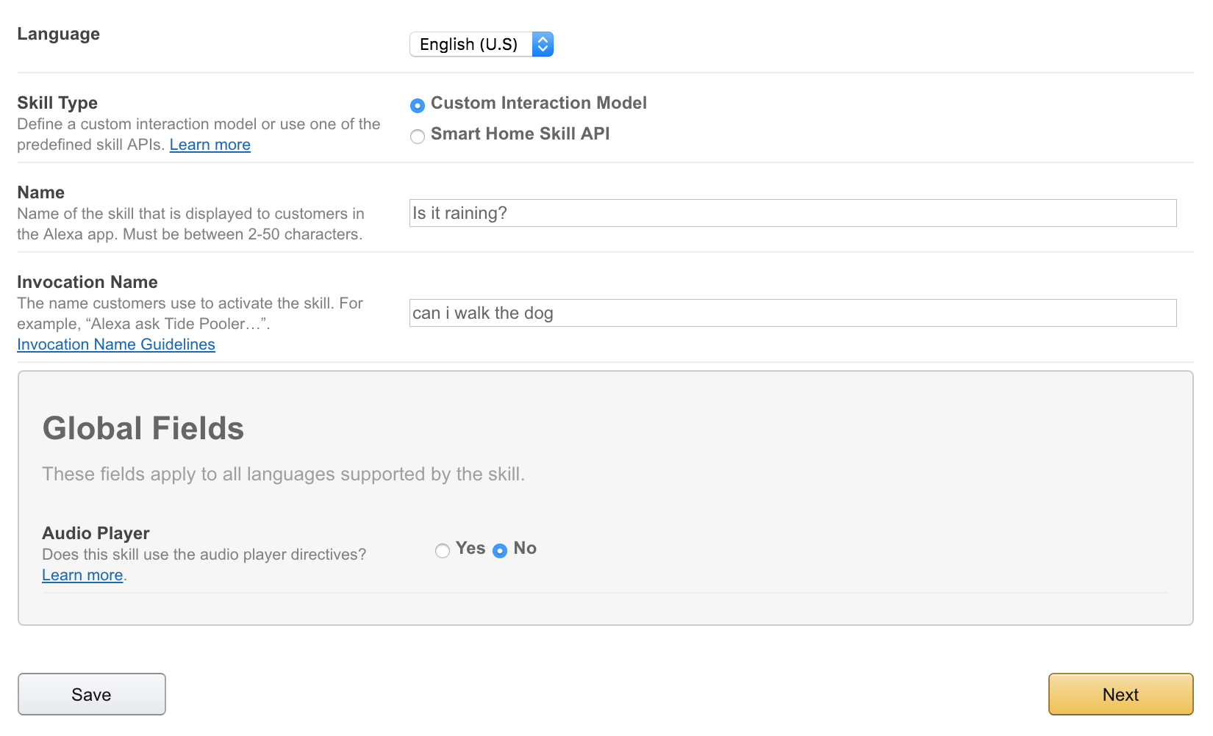Click the 'Global Fields' heading text

tap(143, 428)
